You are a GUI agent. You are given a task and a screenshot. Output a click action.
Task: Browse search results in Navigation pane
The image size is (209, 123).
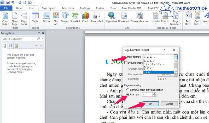click(x=16, y=46)
